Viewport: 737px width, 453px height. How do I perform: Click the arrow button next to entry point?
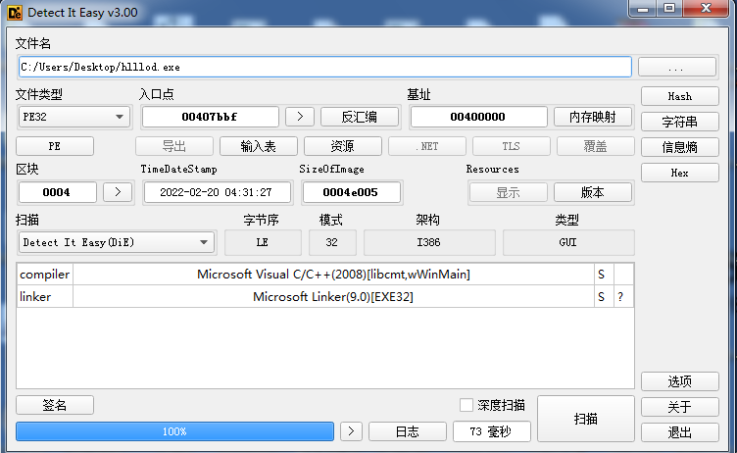point(300,117)
